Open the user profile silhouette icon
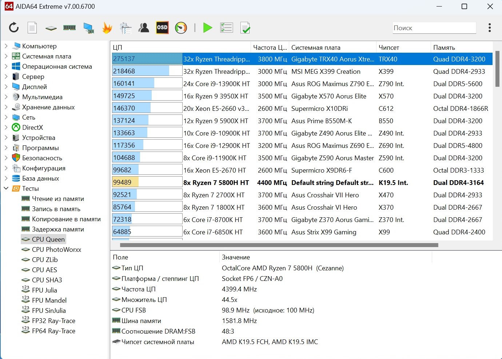This screenshot has width=502, height=359. (144, 28)
